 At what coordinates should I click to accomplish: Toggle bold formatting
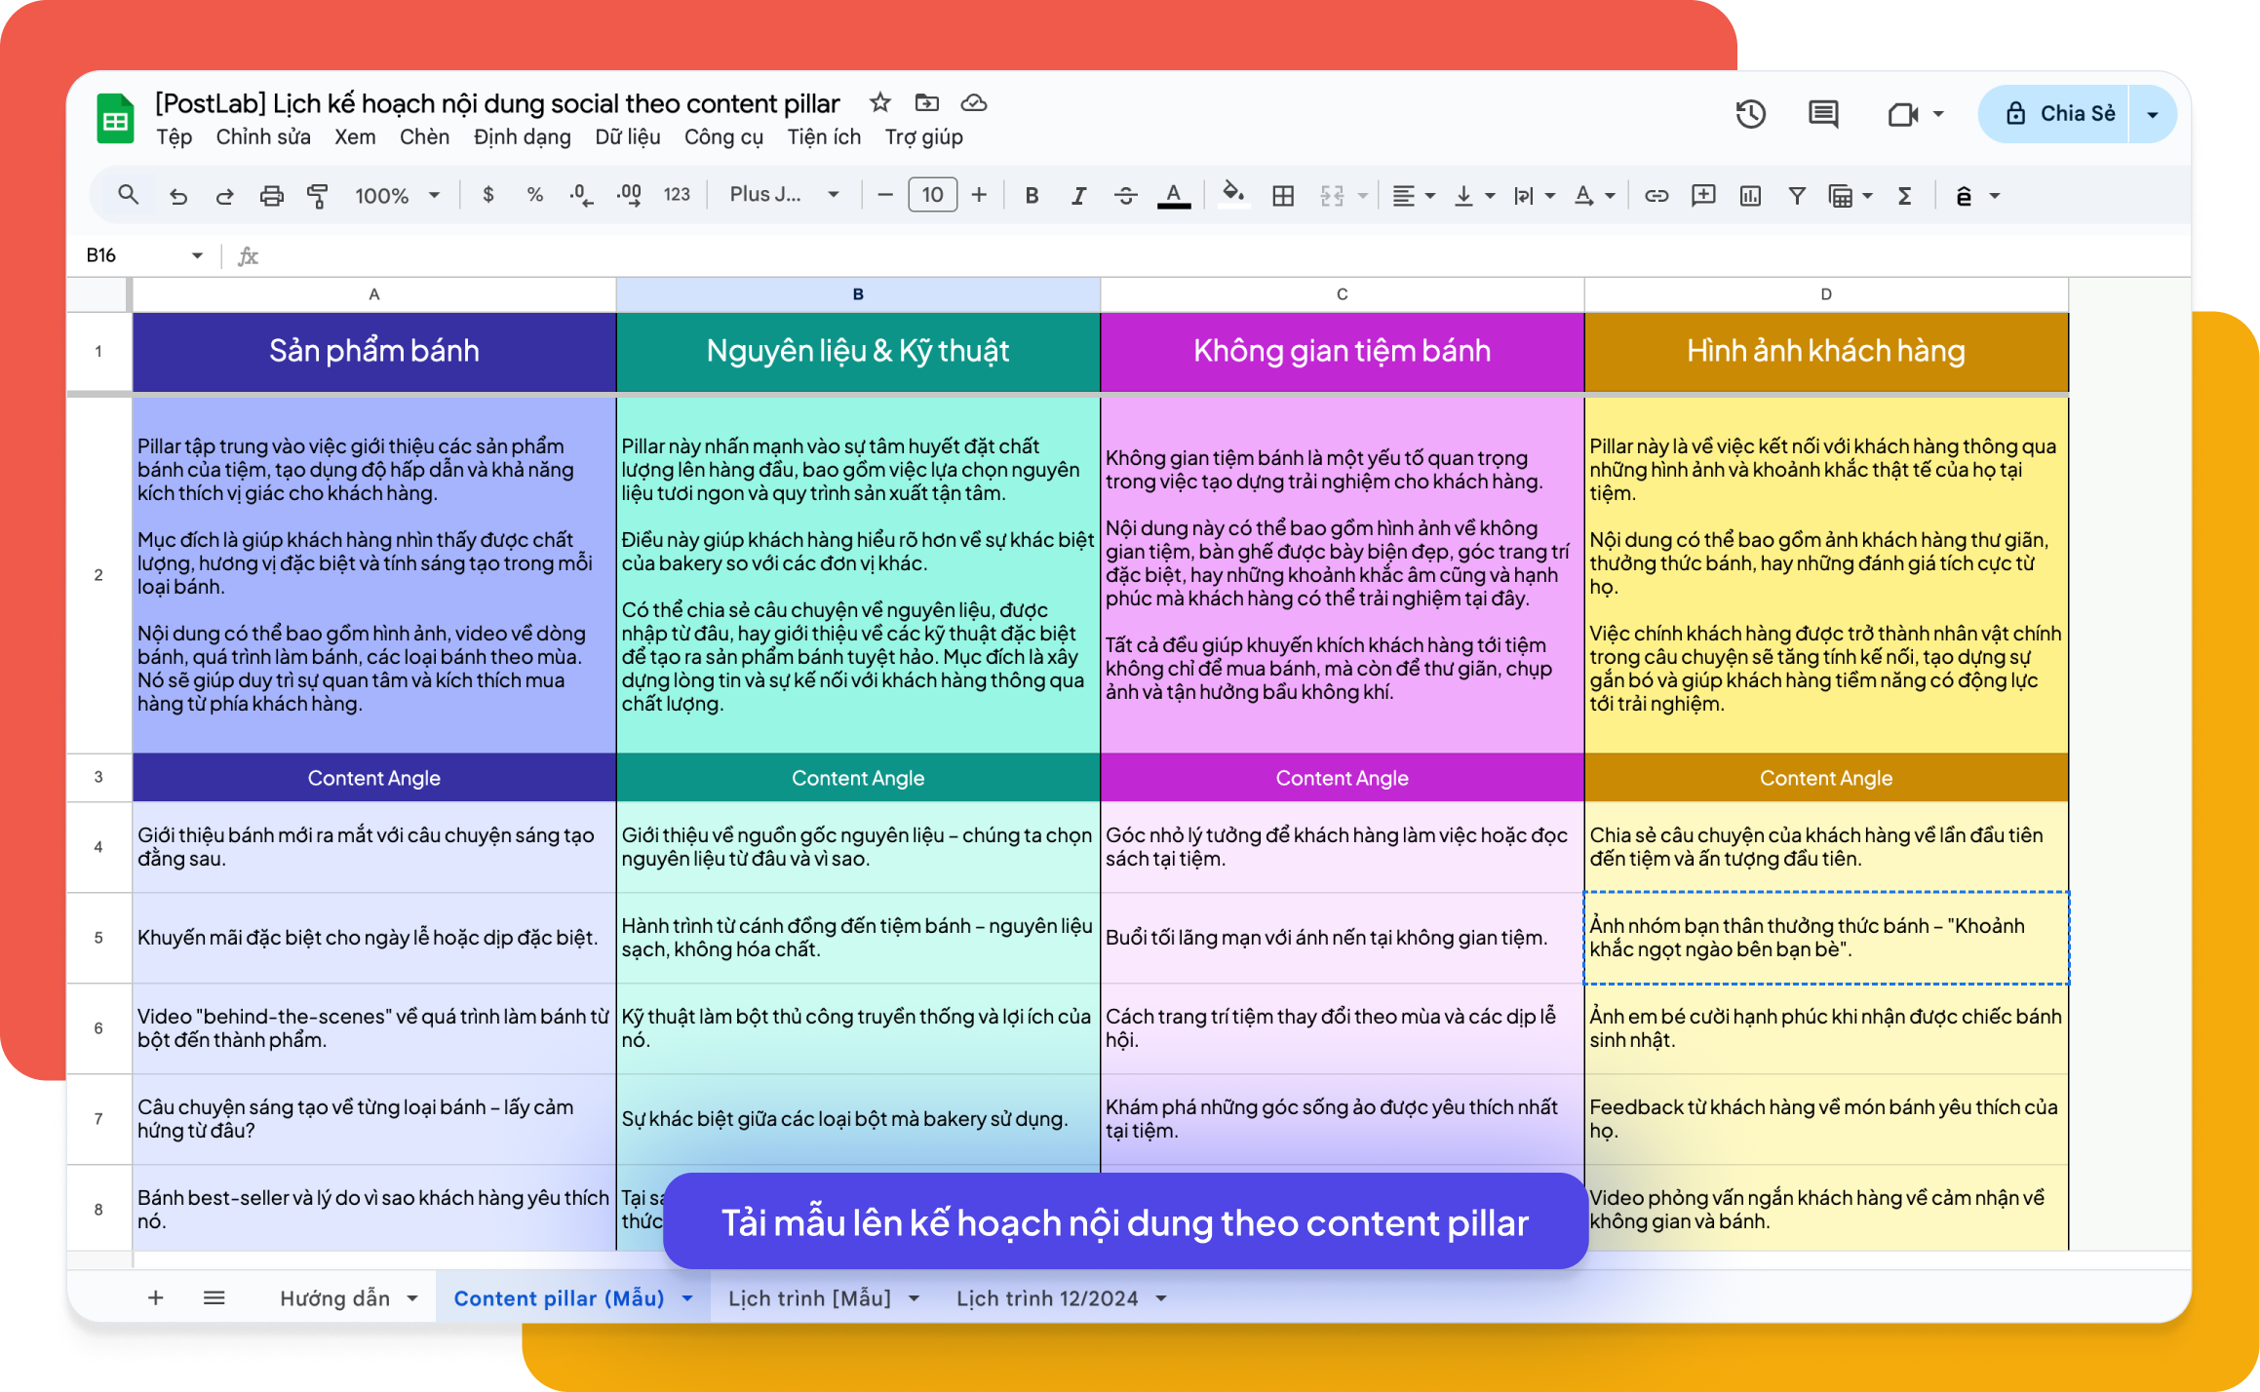pos(1032,196)
